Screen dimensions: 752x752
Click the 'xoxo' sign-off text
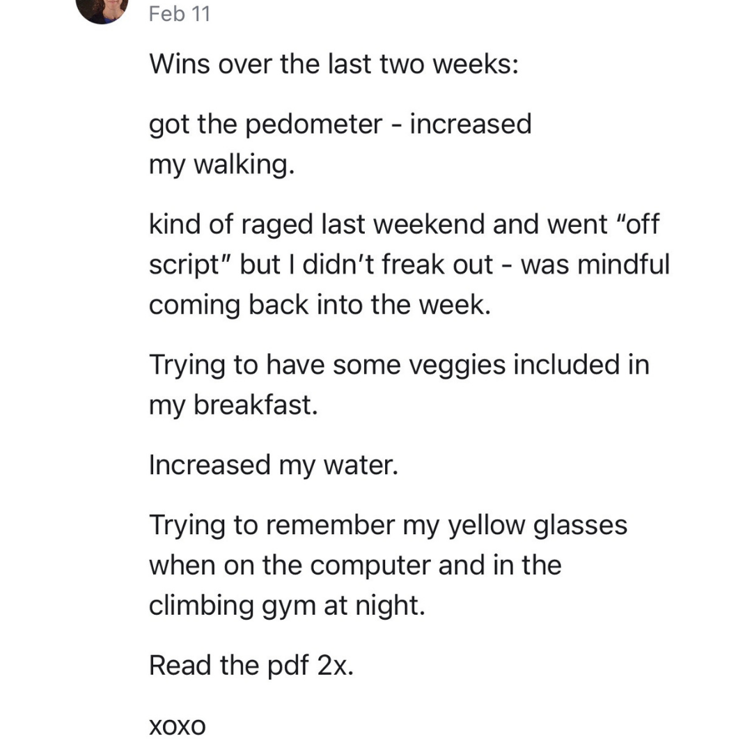178,726
